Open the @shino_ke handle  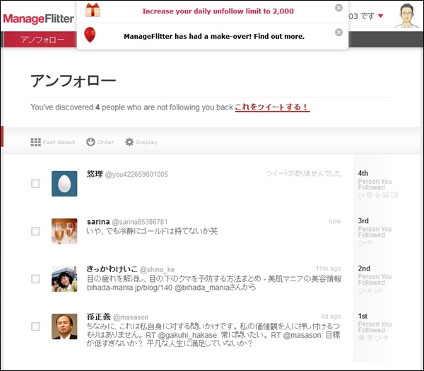157,270
